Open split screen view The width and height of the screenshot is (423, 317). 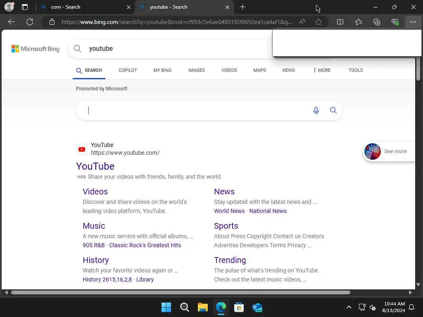[x=340, y=22]
